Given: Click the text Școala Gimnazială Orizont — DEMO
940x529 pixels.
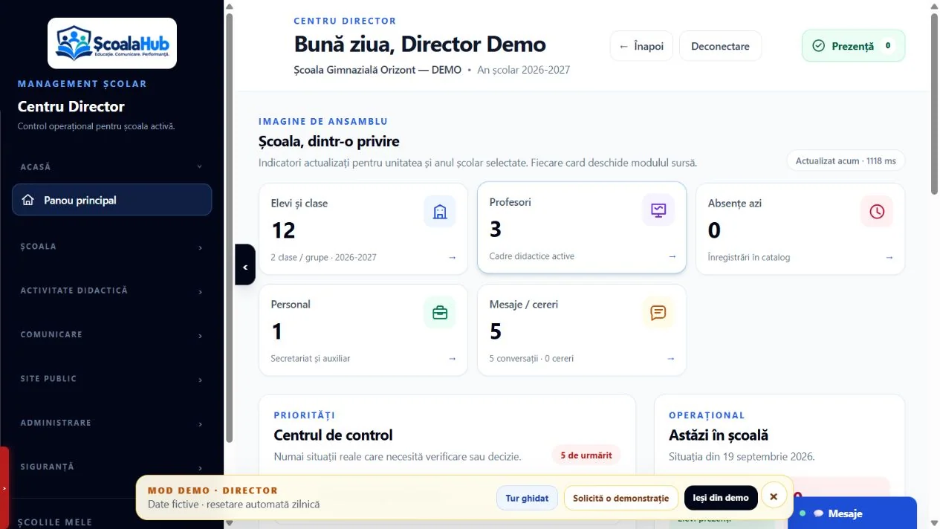Looking at the screenshot, I should coord(377,70).
